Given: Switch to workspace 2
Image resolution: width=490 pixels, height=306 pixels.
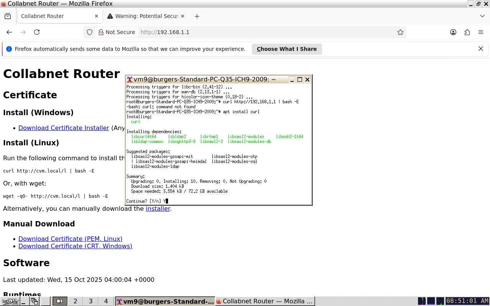Looking at the screenshot, I should 75,301.
